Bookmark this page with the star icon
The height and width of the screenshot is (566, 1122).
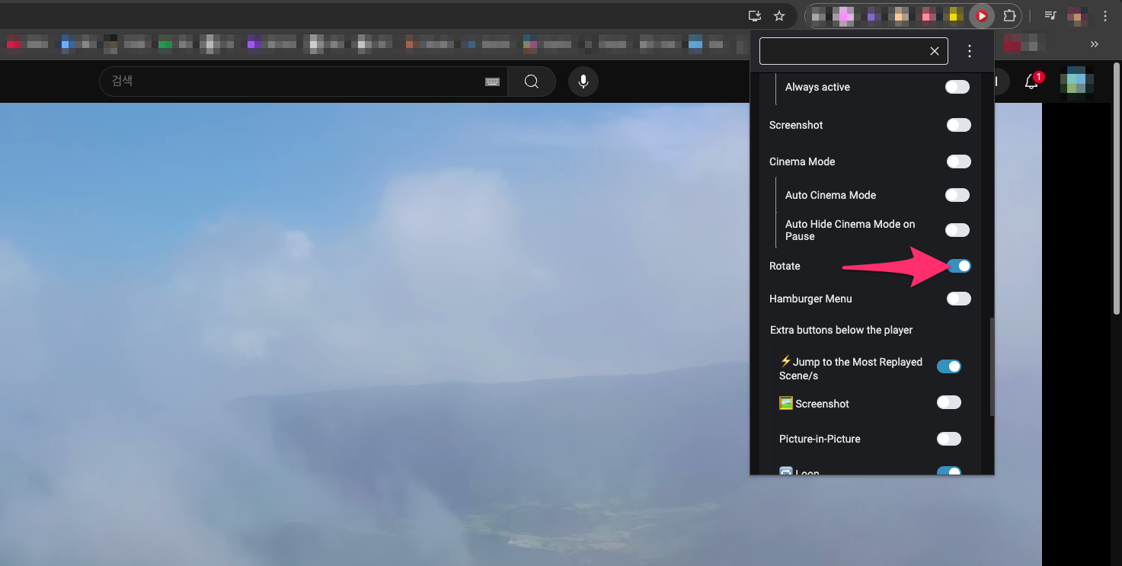point(779,15)
